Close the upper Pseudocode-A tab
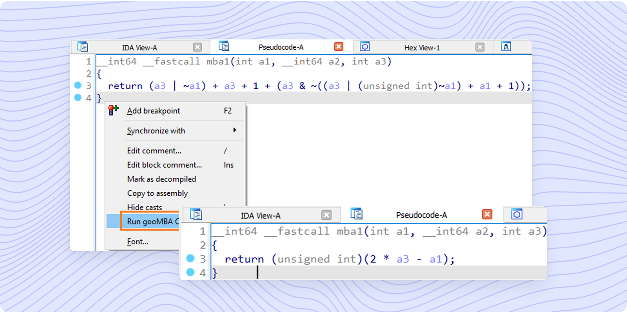 point(339,46)
